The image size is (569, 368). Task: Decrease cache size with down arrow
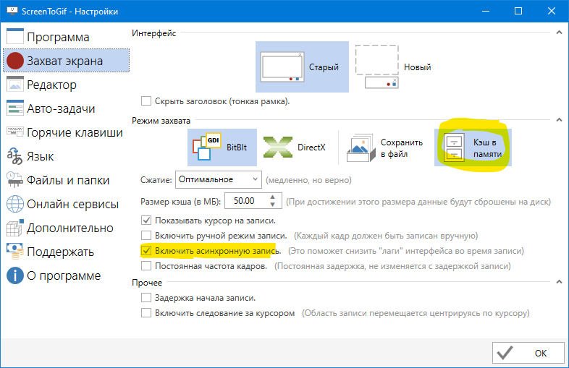click(x=272, y=205)
